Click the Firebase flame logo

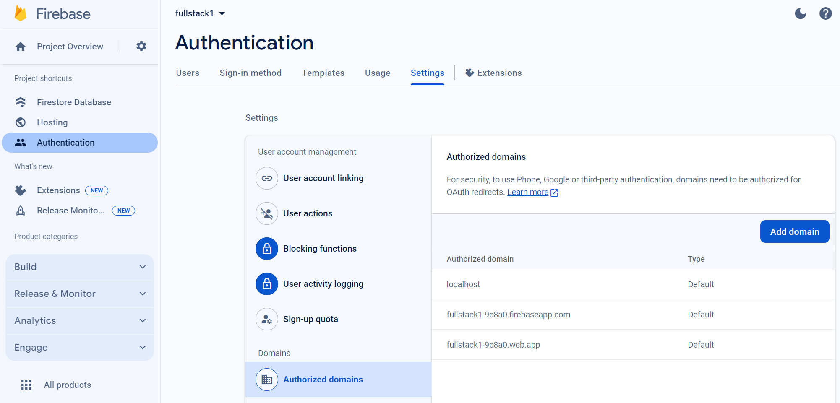pos(19,13)
